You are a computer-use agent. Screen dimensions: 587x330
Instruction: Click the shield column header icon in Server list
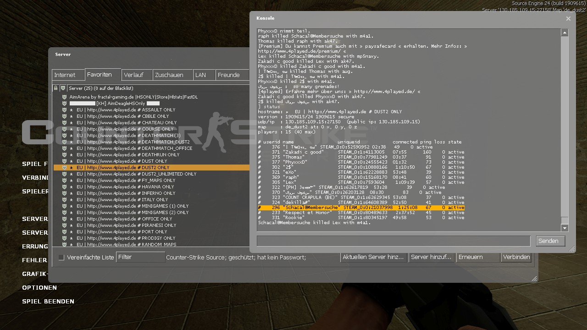tap(63, 88)
